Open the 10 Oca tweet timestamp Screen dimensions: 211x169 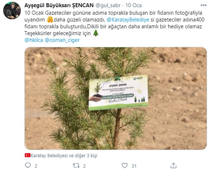tap(134, 5)
